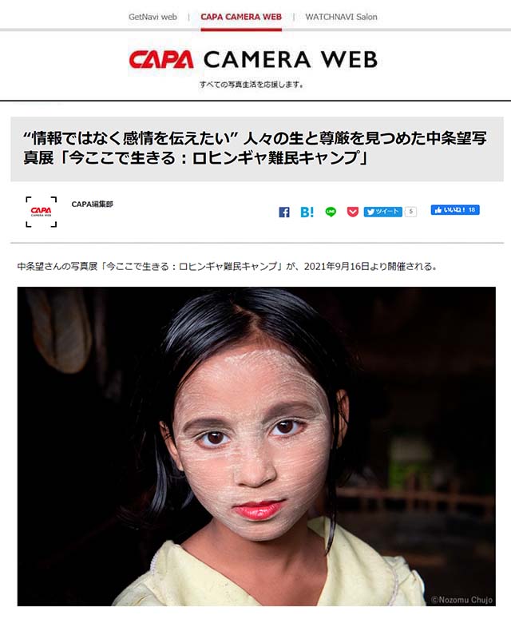Click the photographer name 中条望さん in intro
511x623 pixels.
(x=39, y=266)
